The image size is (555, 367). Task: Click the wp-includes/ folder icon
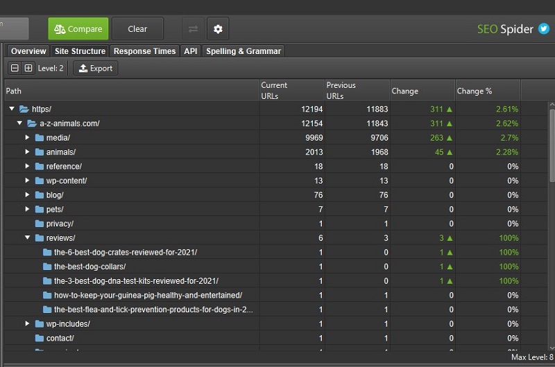pos(40,324)
